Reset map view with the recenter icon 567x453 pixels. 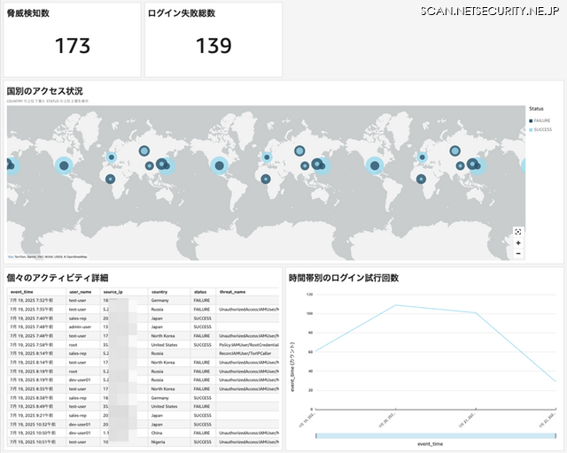(x=517, y=232)
